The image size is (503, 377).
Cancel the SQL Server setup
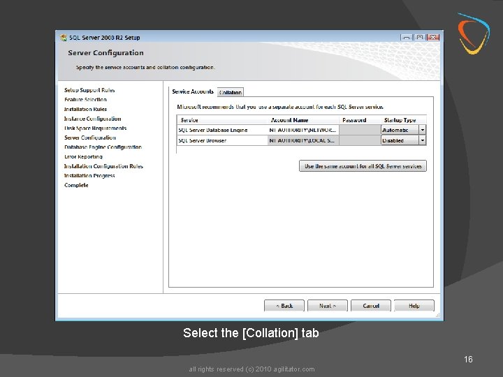pyautogui.click(x=371, y=306)
